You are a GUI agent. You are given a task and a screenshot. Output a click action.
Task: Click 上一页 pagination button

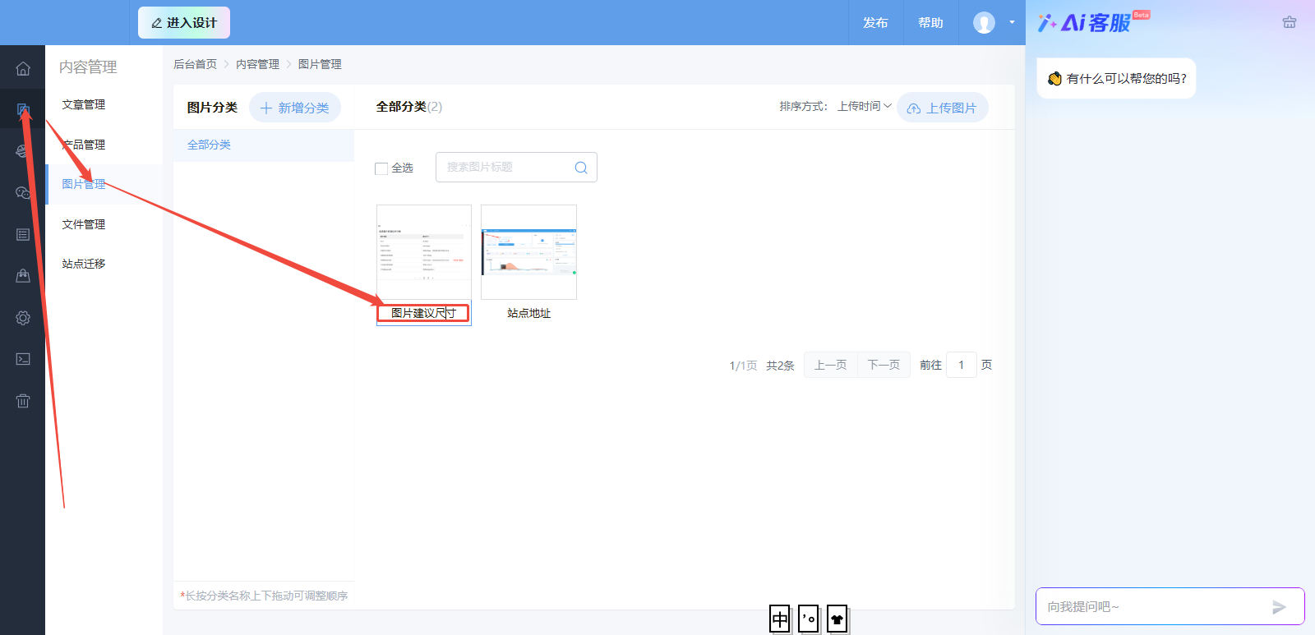(x=830, y=365)
